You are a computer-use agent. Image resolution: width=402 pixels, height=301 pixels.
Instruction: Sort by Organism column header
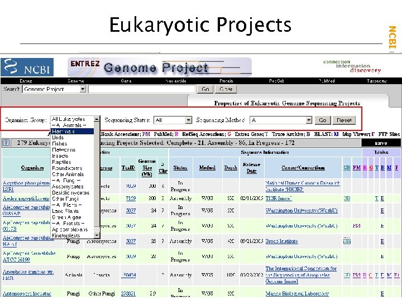[32, 168]
